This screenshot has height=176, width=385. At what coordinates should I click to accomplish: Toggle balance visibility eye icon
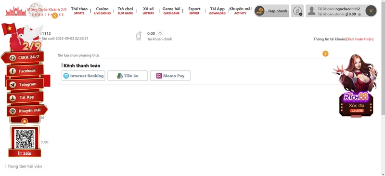pos(359,14)
